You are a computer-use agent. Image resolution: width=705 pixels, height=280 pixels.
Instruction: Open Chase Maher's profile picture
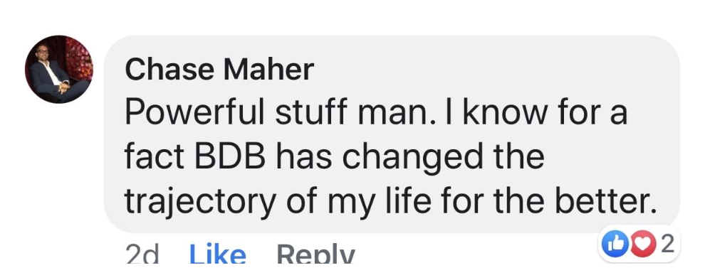pyautogui.click(x=59, y=69)
